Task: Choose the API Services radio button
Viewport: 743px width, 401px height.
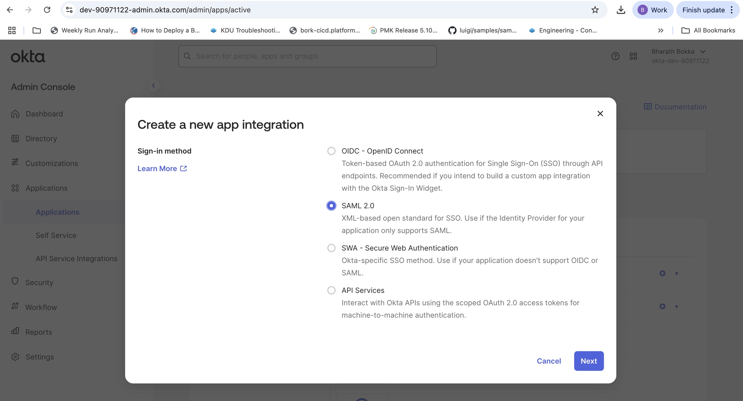Action: [x=331, y=290]
